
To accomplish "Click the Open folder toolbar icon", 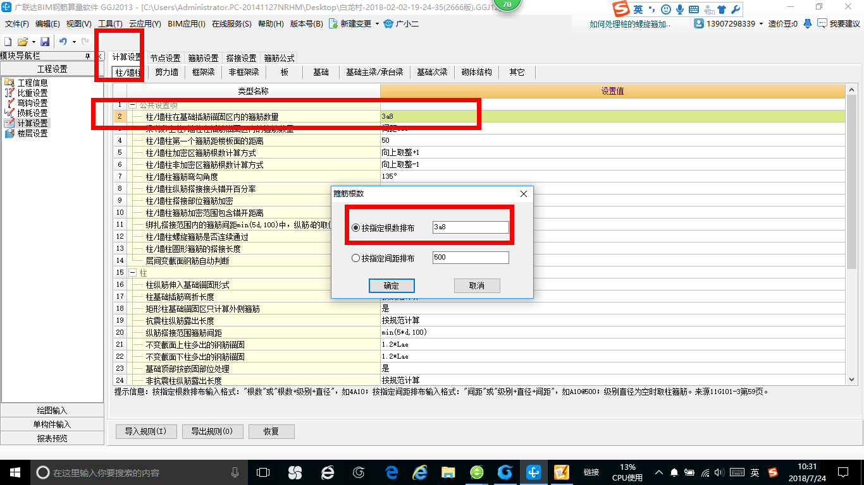I will [23, 42].
